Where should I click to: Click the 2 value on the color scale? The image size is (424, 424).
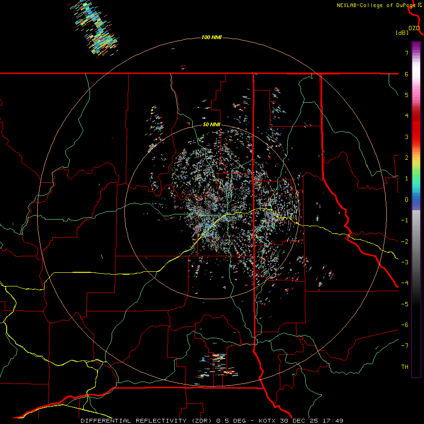407,158
